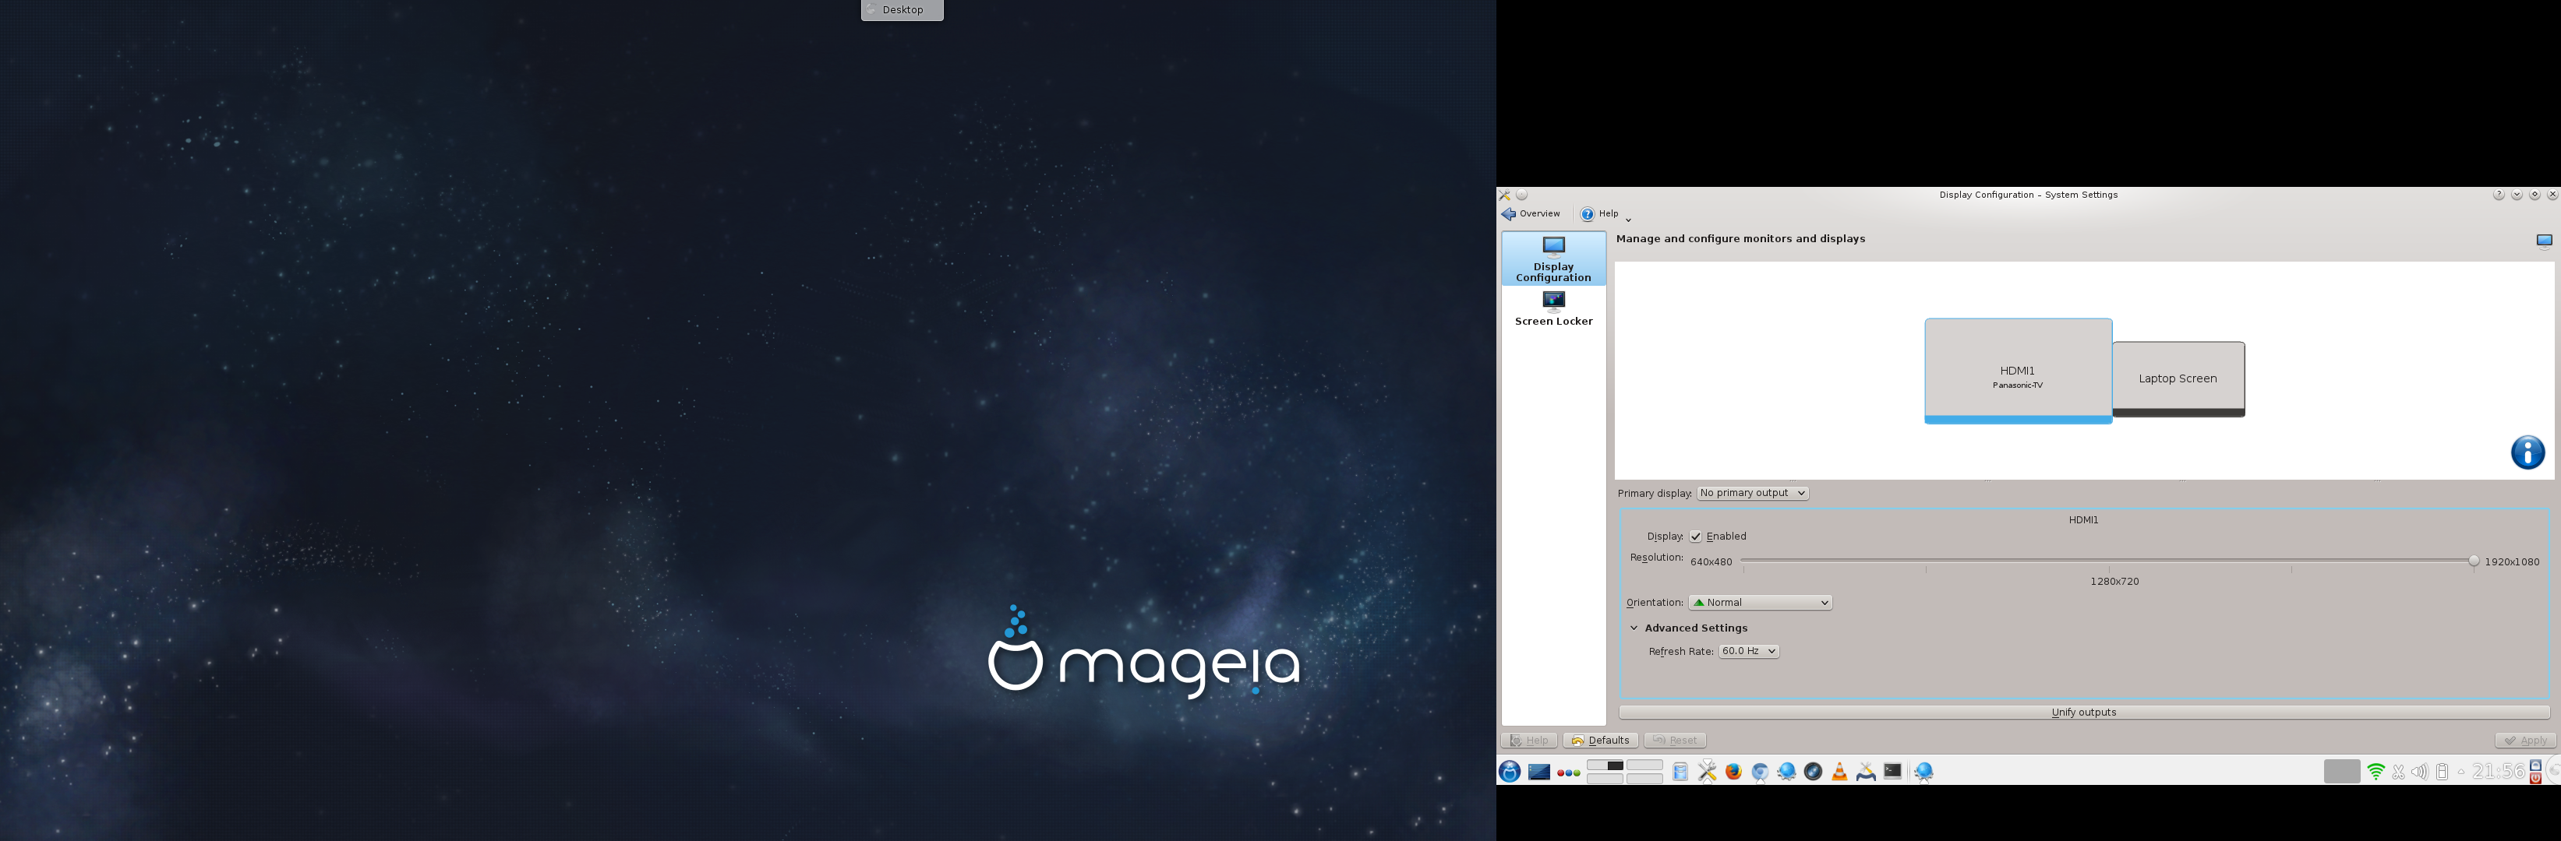This screenshot has height=841, width=2561.
Task: Click the System Settings wrench taskbar icon
Action: 1707,772
